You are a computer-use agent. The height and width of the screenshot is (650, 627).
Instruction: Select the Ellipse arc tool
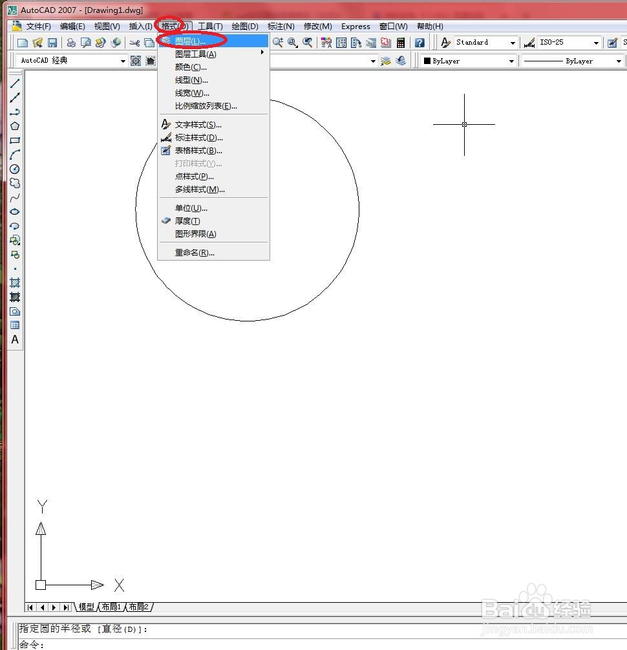[x=15, y=226]
